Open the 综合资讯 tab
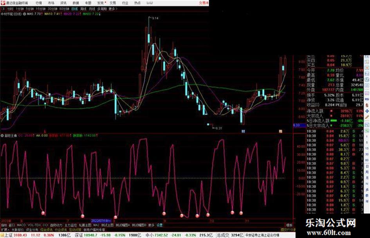The image size is (370, 238). coord(47,229)
